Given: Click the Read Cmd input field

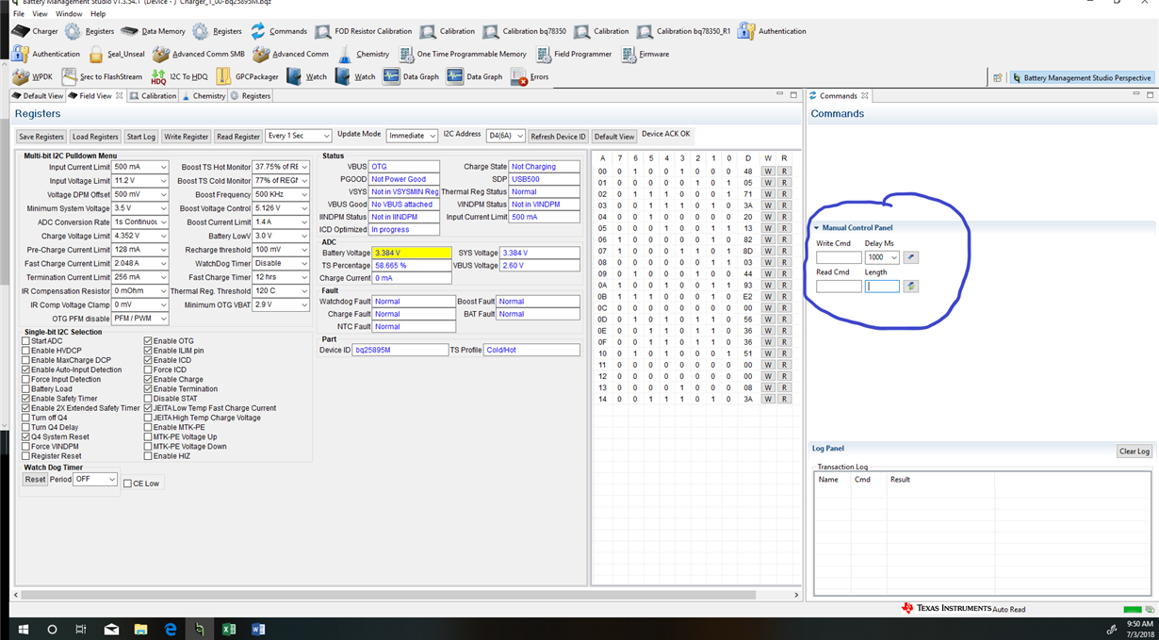Looking at the screenshot, I should coord(839,286).
